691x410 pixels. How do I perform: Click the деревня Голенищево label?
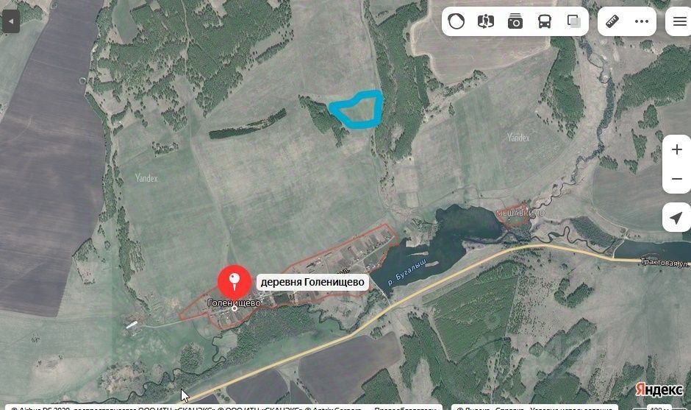312,282
